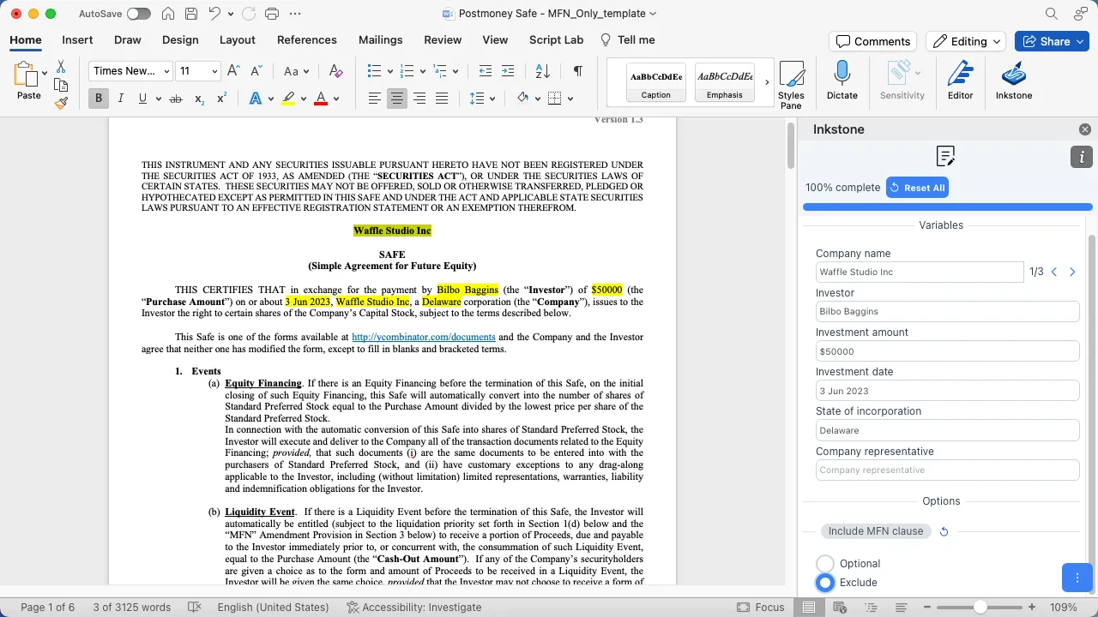Expand the styles gallery arrow

tap(767, 82)
